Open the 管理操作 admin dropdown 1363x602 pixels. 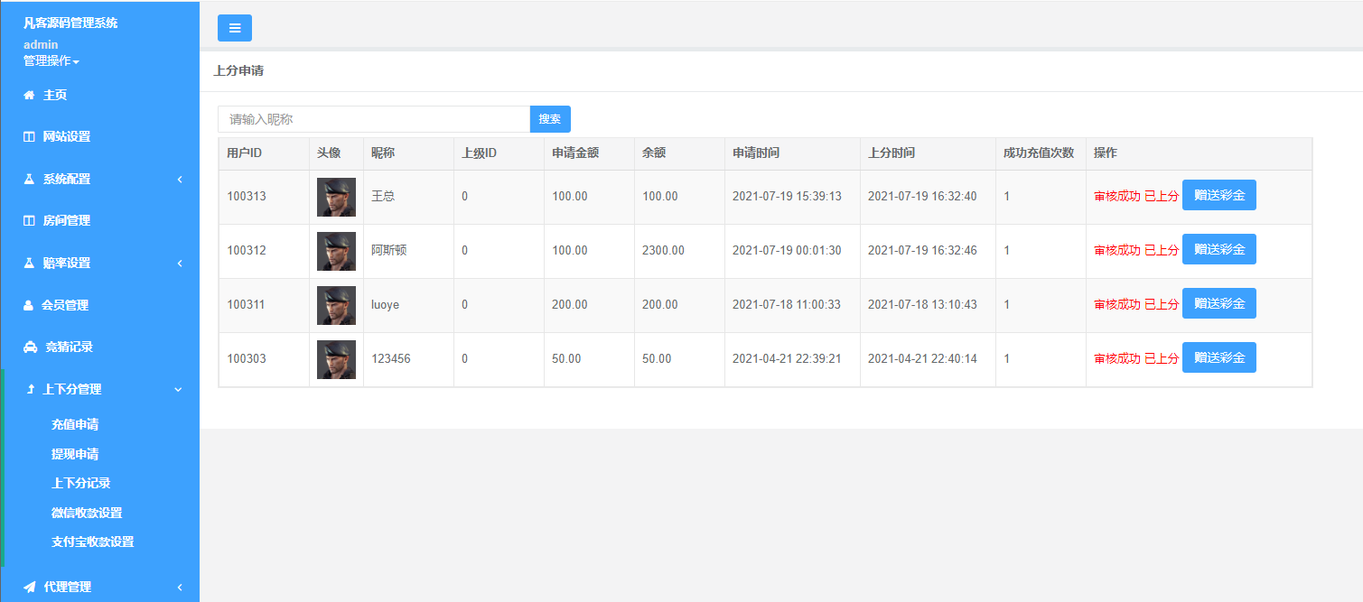[x=51, y=61]
